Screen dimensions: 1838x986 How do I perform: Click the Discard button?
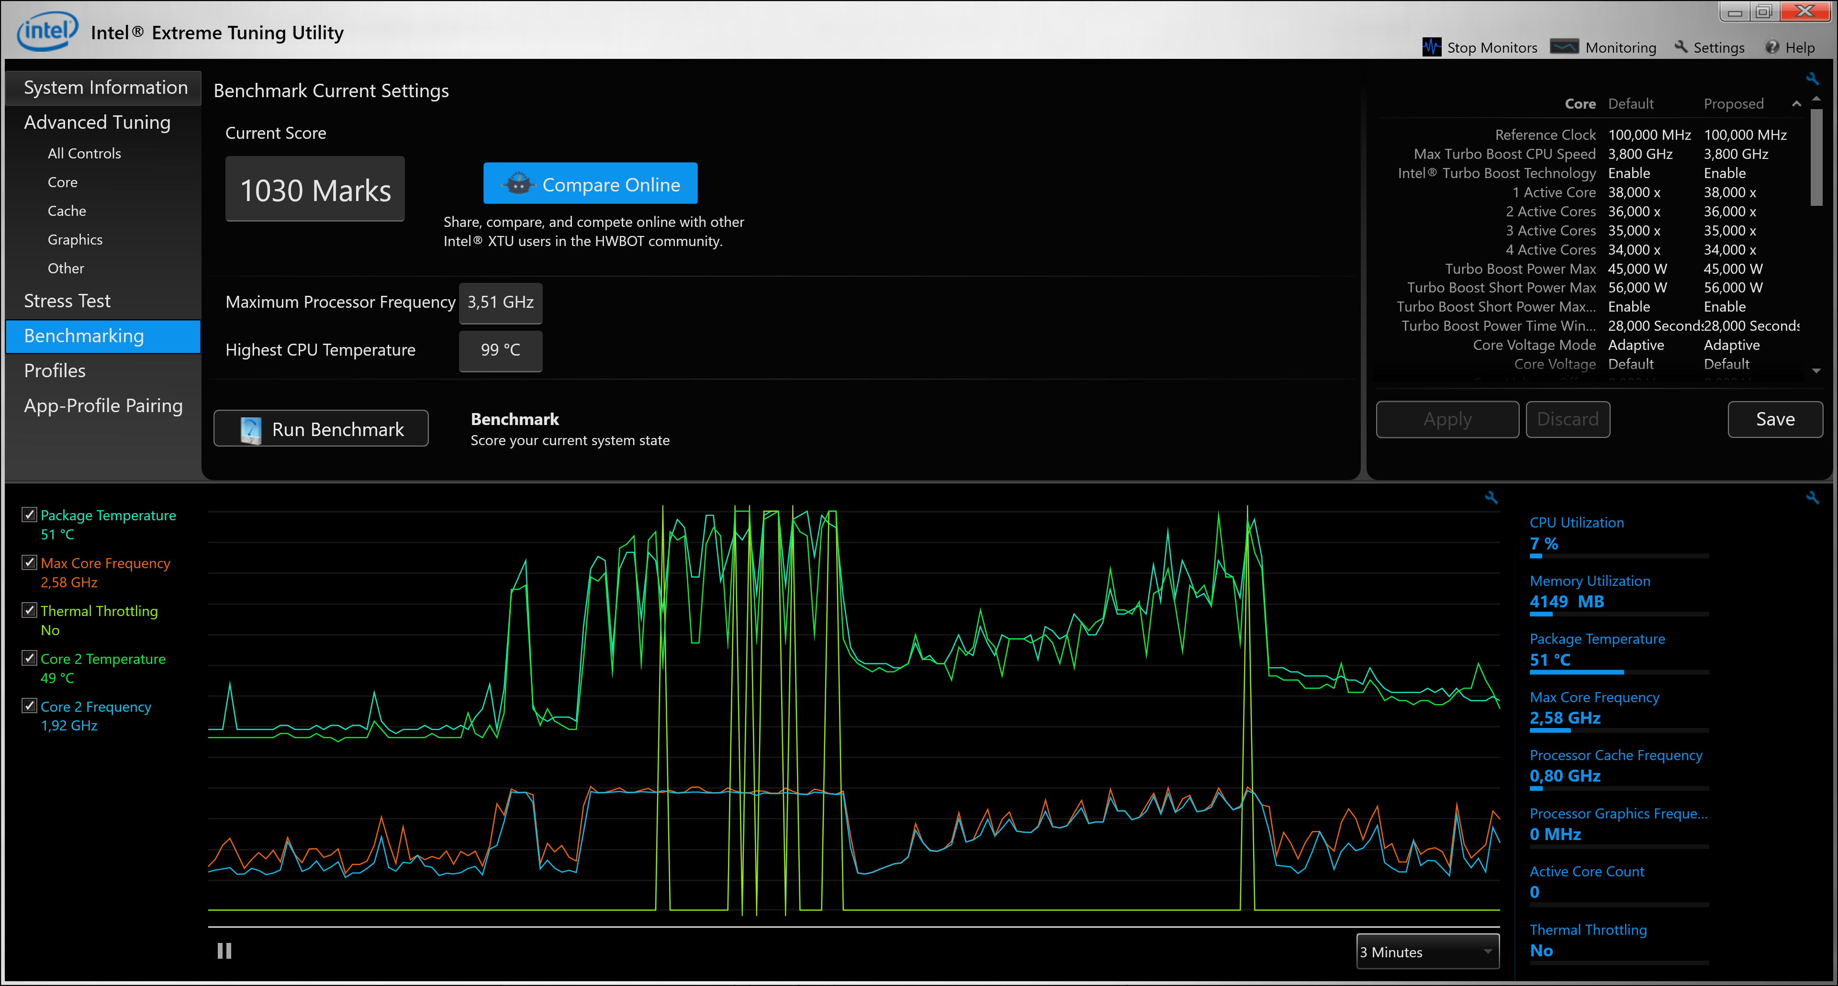point(1568,419)
